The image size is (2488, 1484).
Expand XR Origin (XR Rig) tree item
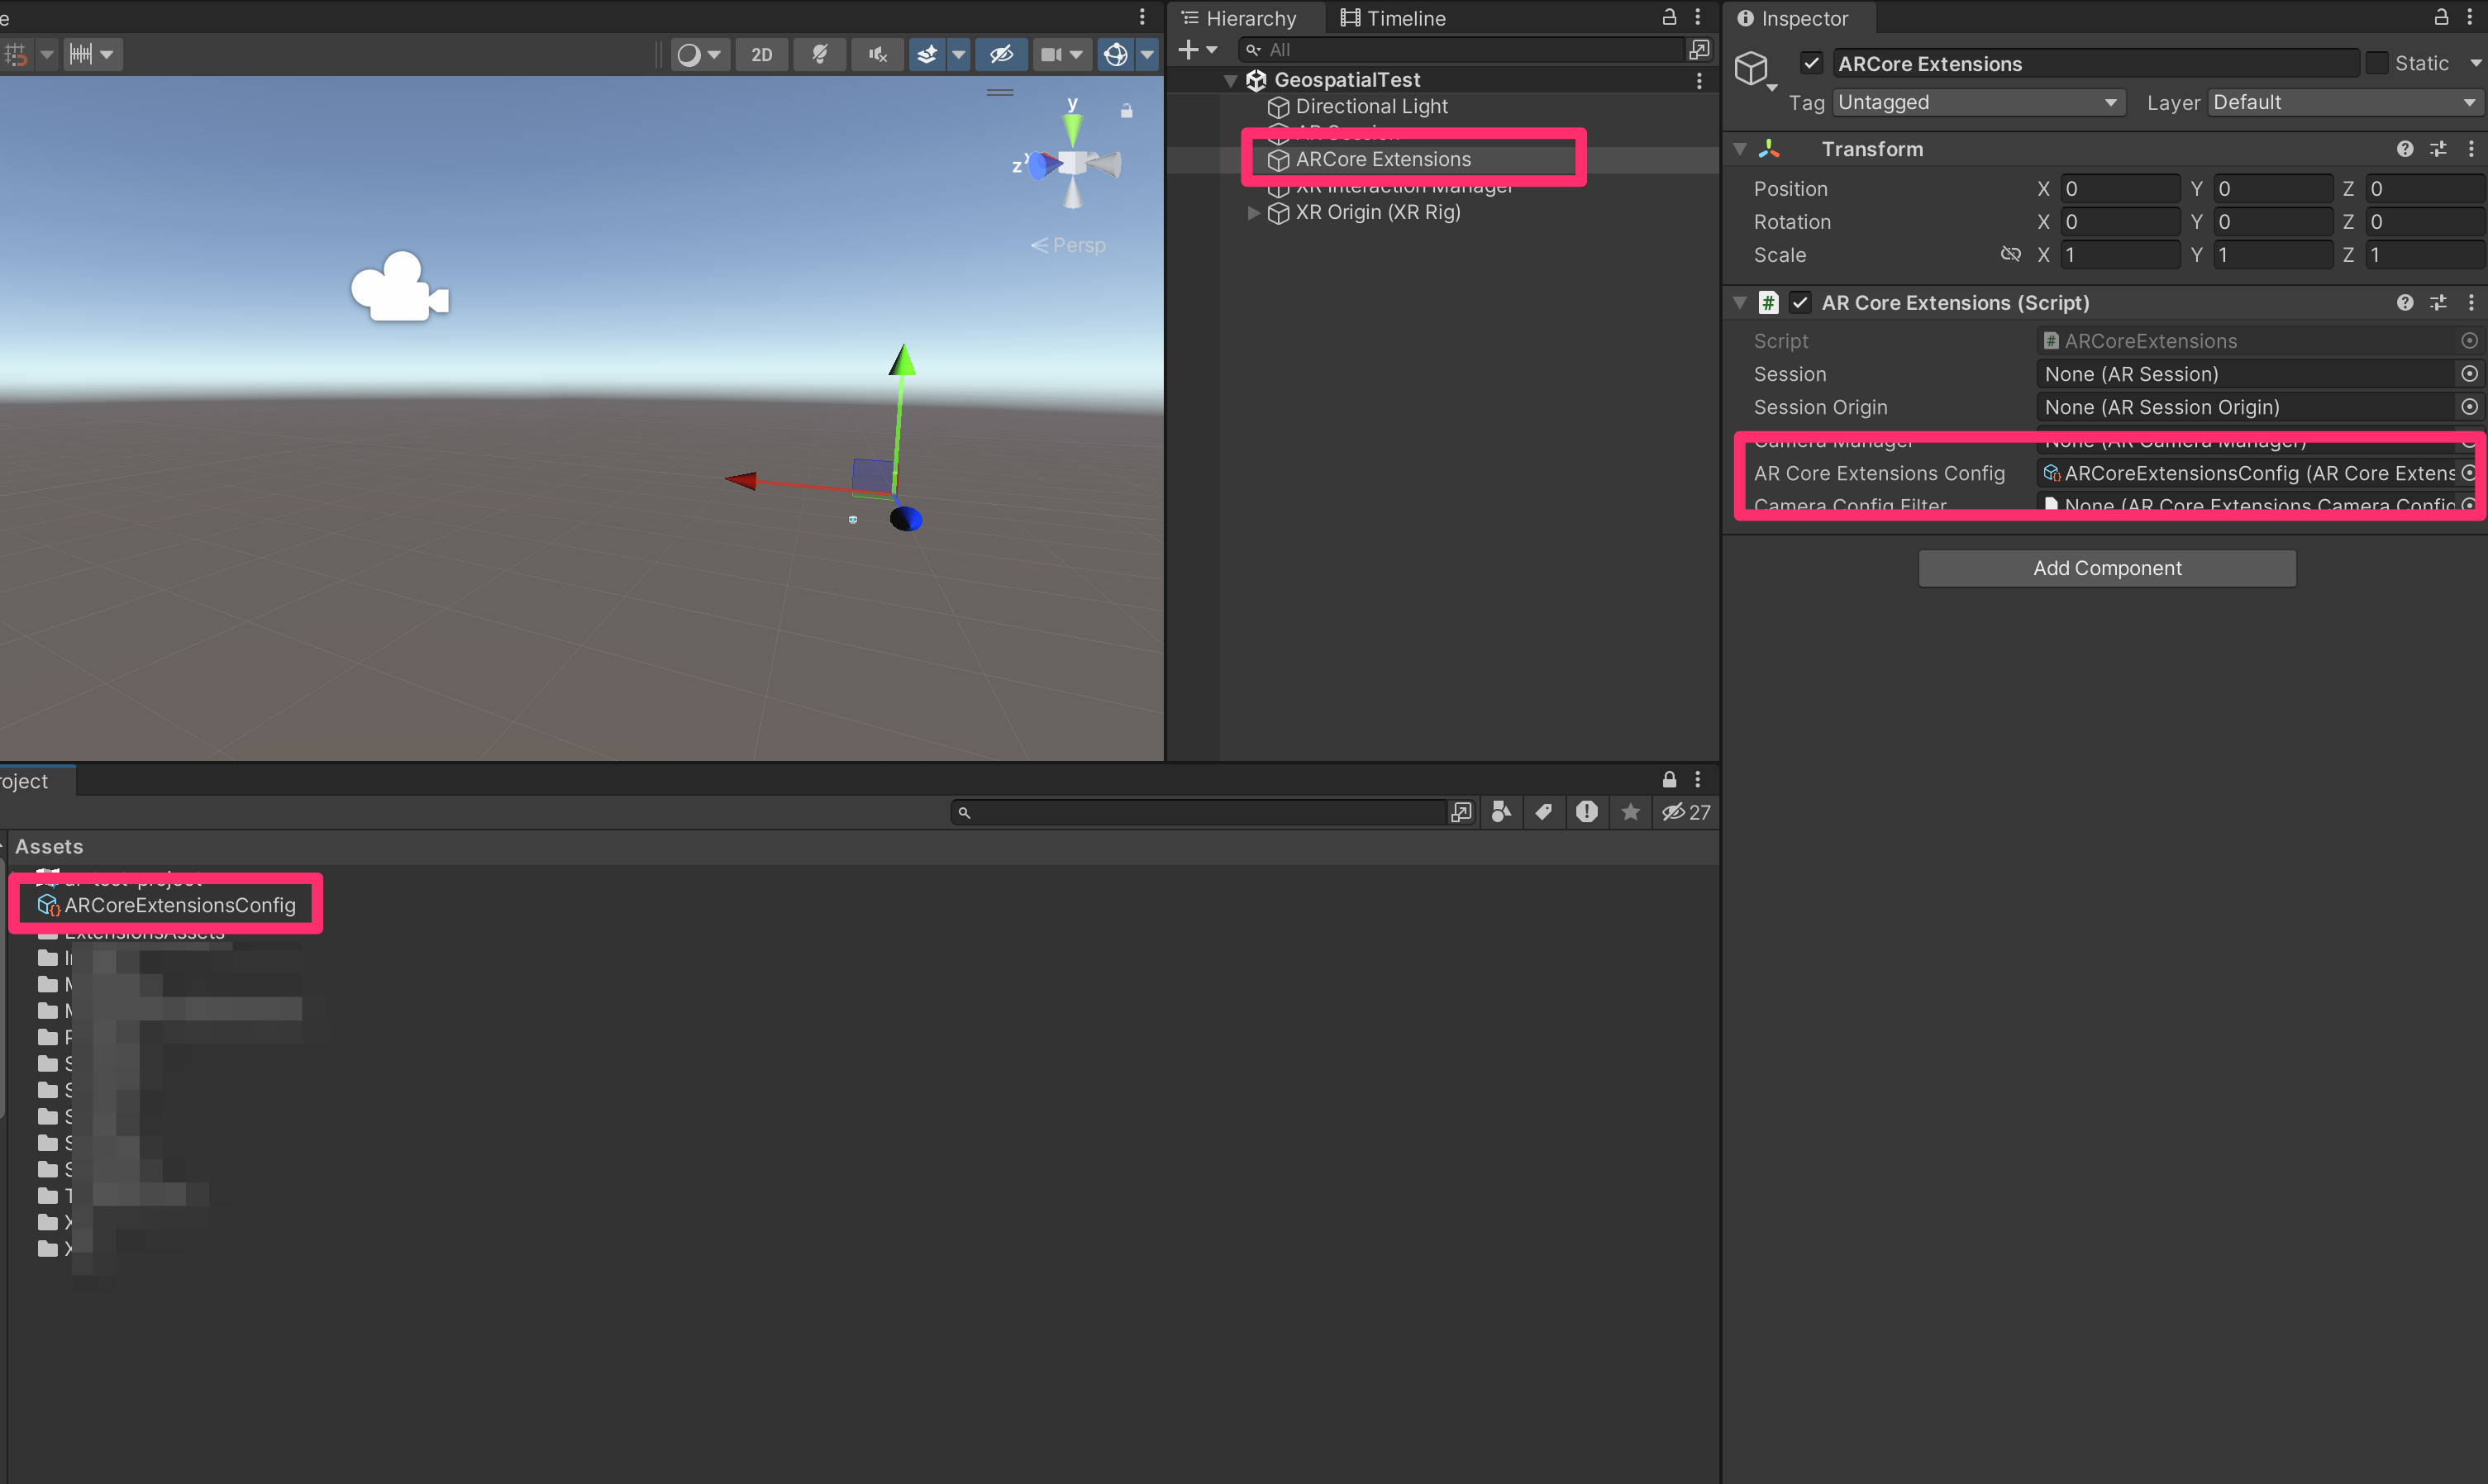coord(1252,213)
